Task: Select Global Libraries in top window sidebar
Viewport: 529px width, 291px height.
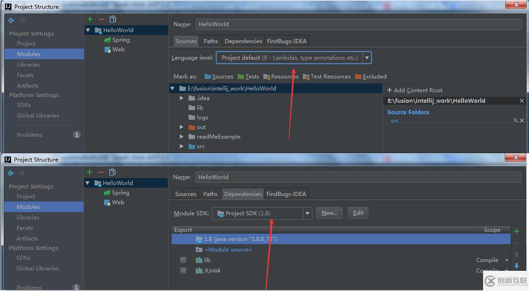Action: 38,116
